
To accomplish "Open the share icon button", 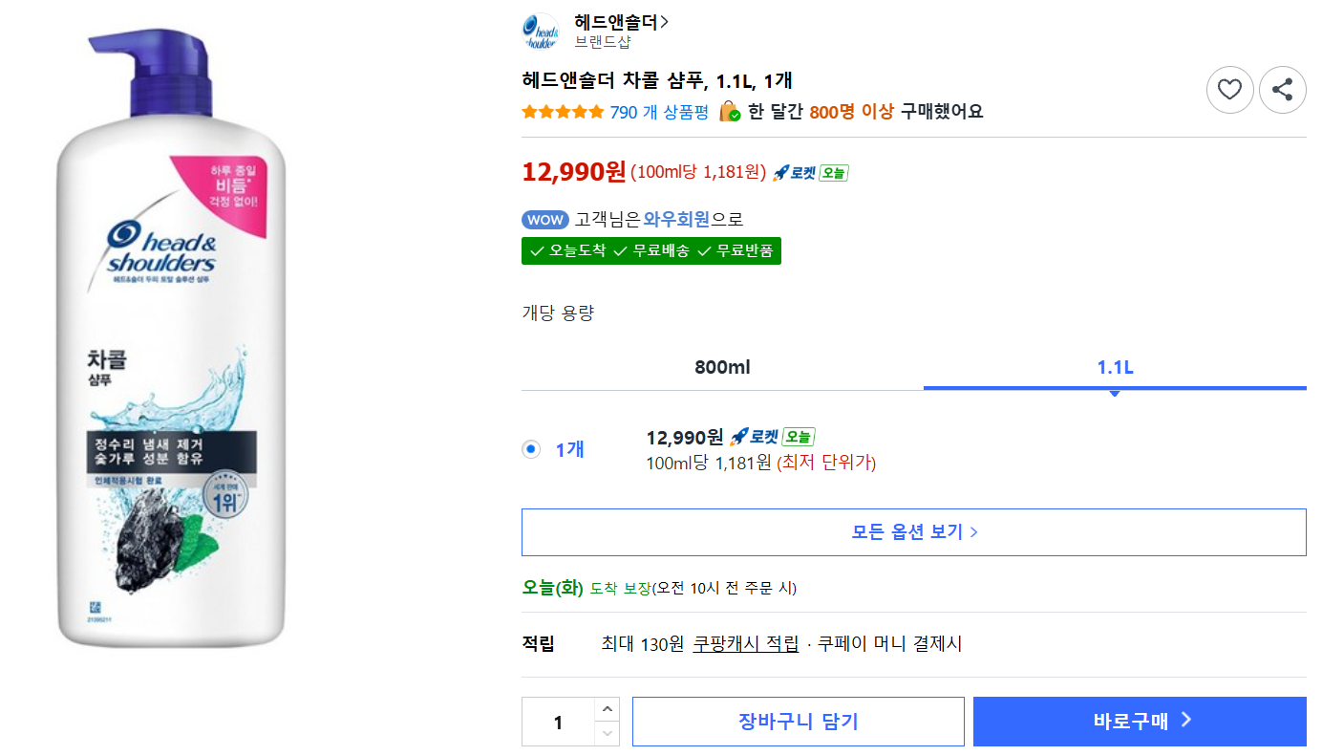I will click(x=1283, y=90).
